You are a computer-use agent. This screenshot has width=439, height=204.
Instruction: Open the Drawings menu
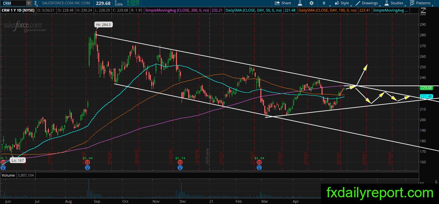[367, 3]
